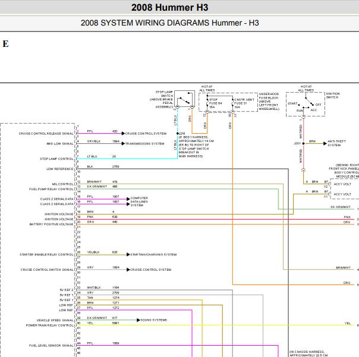Click the "UNDERHOOD FUSE BLOCK" component label
Screen dimensions: 359x357
[x=269, y=102]
